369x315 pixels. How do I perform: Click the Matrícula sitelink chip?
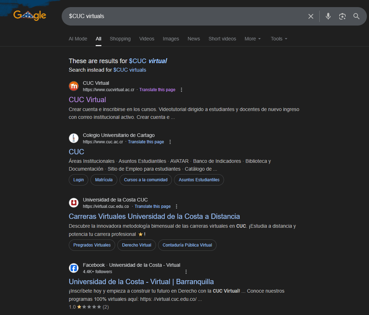(x=104, y=180)
